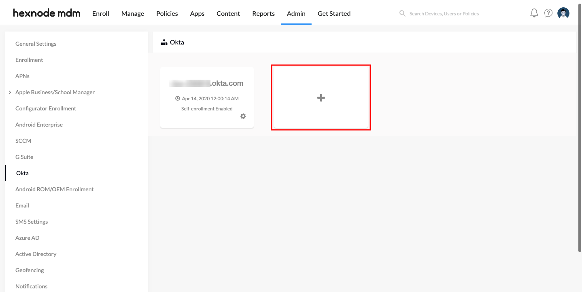Open General Settings in the sidebar
The image size is (582, 292).
point(36,44)
